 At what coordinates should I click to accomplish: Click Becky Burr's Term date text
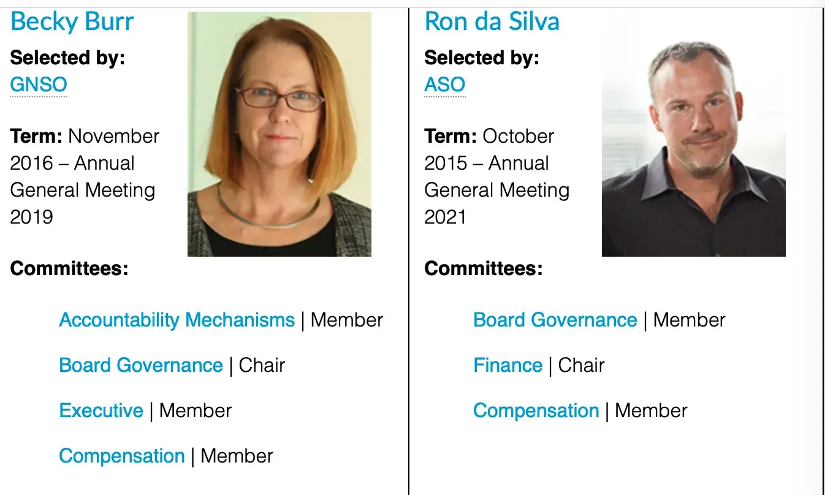84,176
